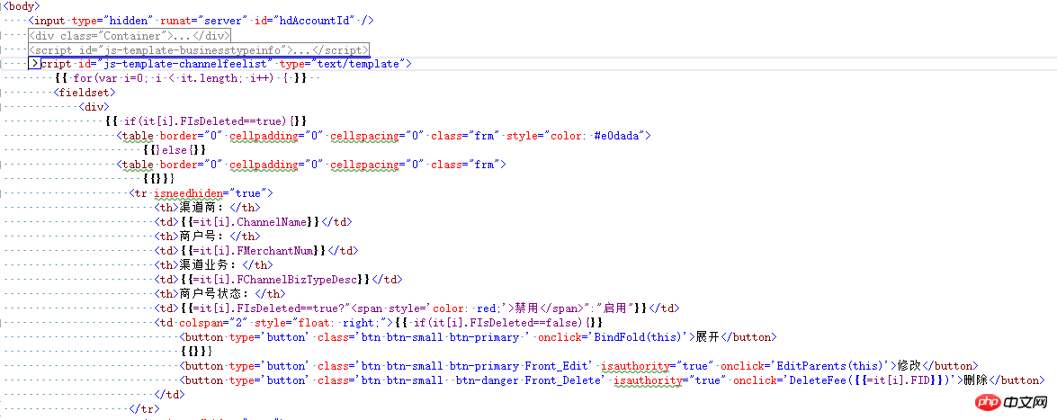Click the 删除 button label text
The width and height of the screenshot is (1057, 420).
(x=975, y=380)
